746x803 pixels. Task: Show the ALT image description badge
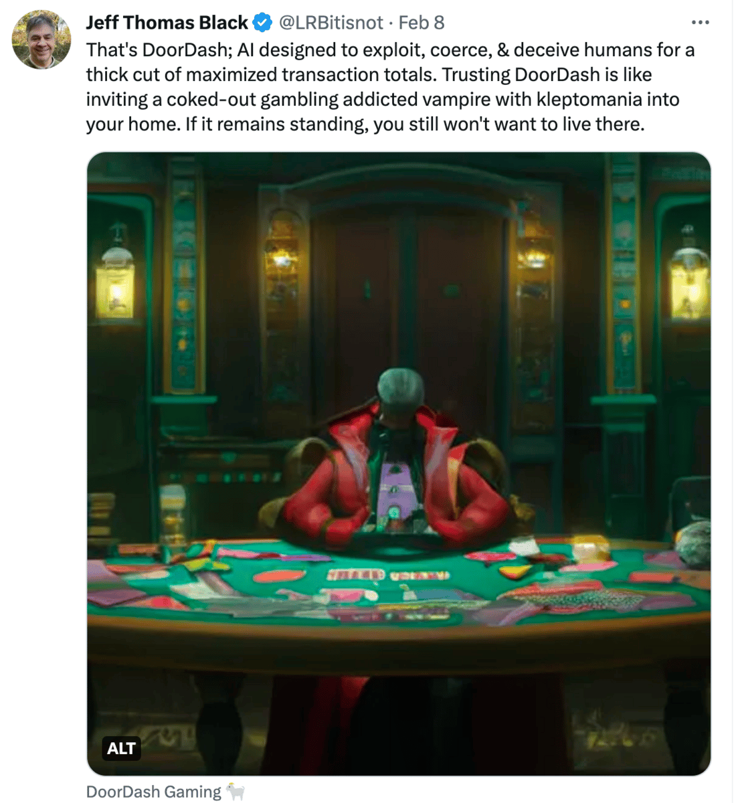click(x=121, y=748)
